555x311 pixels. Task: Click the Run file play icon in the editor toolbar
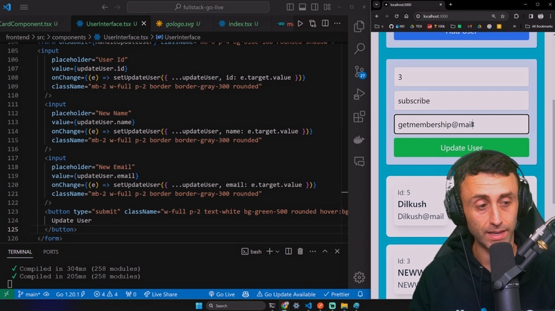pos(300,24)
